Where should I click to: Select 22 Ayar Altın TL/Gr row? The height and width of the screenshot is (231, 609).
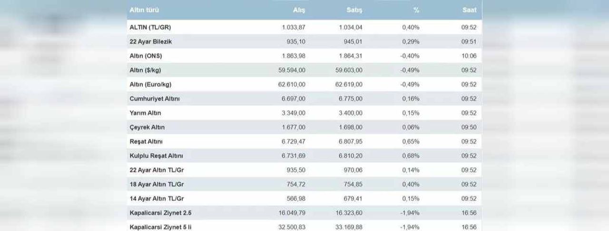coord(304,170)
